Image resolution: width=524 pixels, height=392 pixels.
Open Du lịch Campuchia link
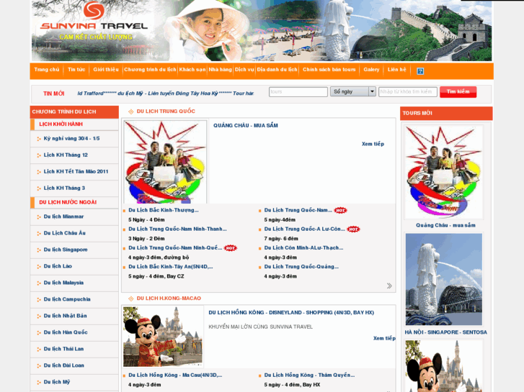pos(67,299)
